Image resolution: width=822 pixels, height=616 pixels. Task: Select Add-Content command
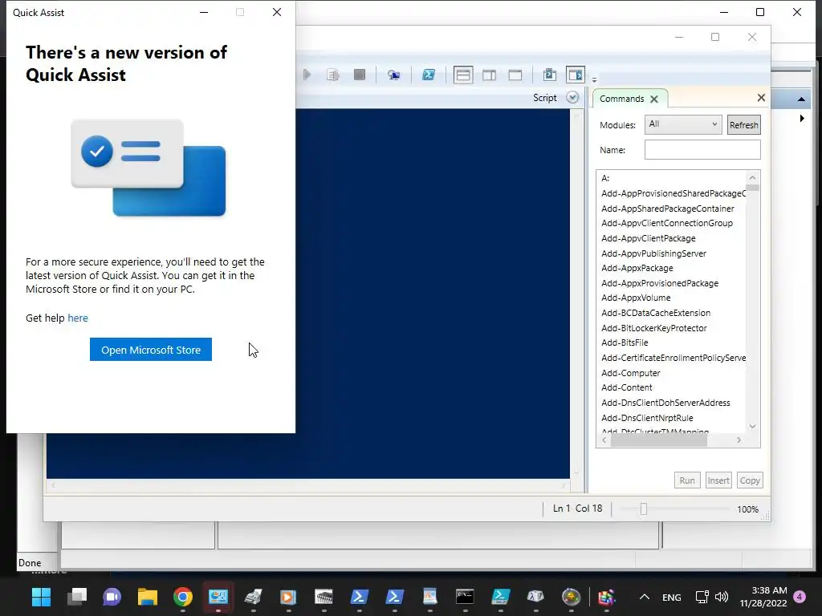pos(626,387)
